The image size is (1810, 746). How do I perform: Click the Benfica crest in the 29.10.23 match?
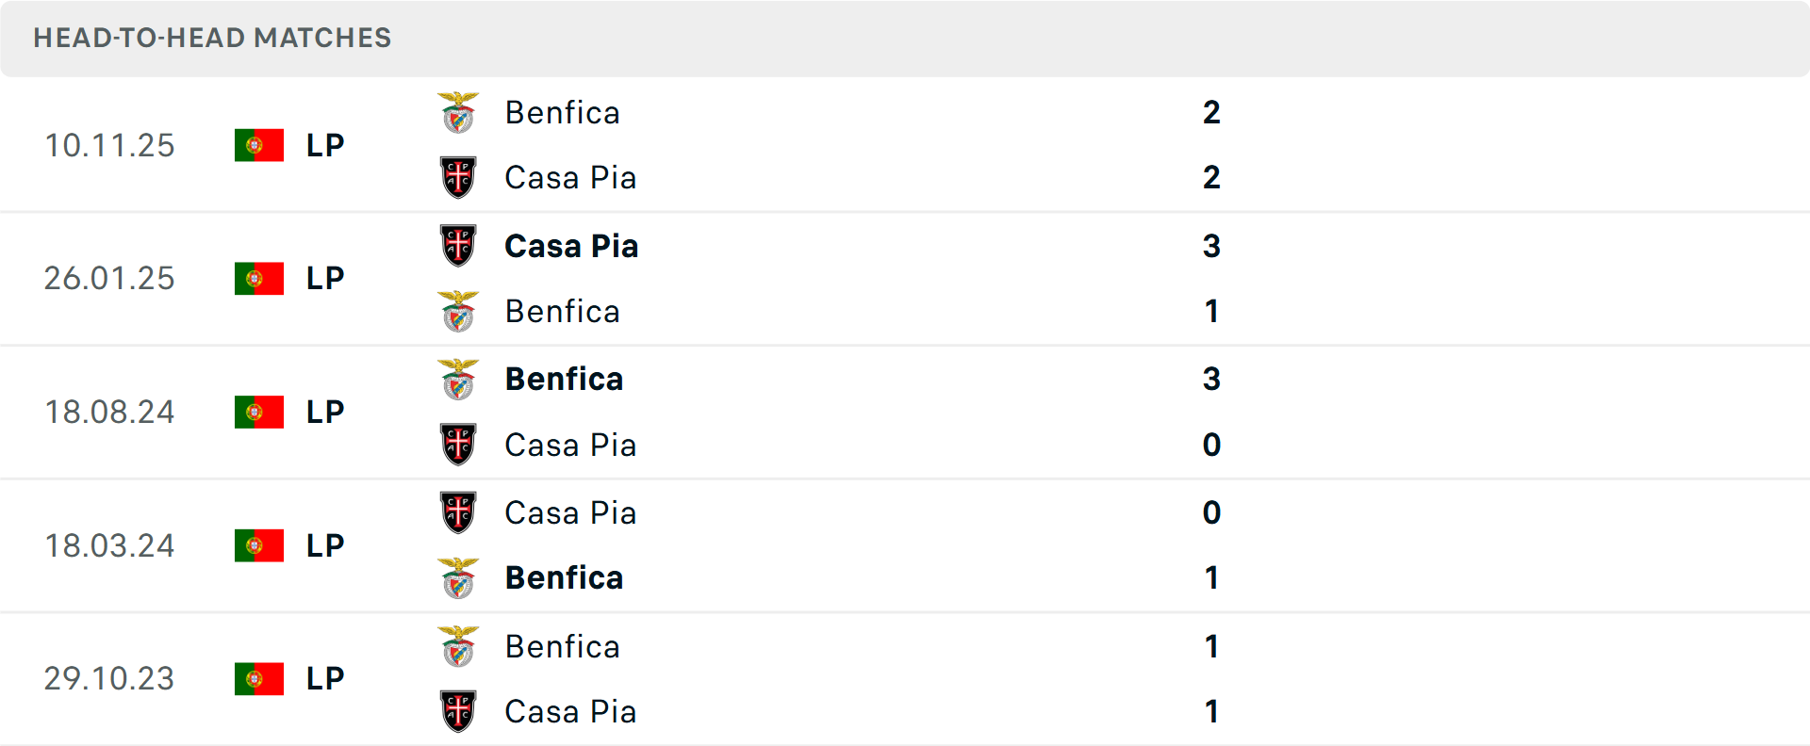458,647
